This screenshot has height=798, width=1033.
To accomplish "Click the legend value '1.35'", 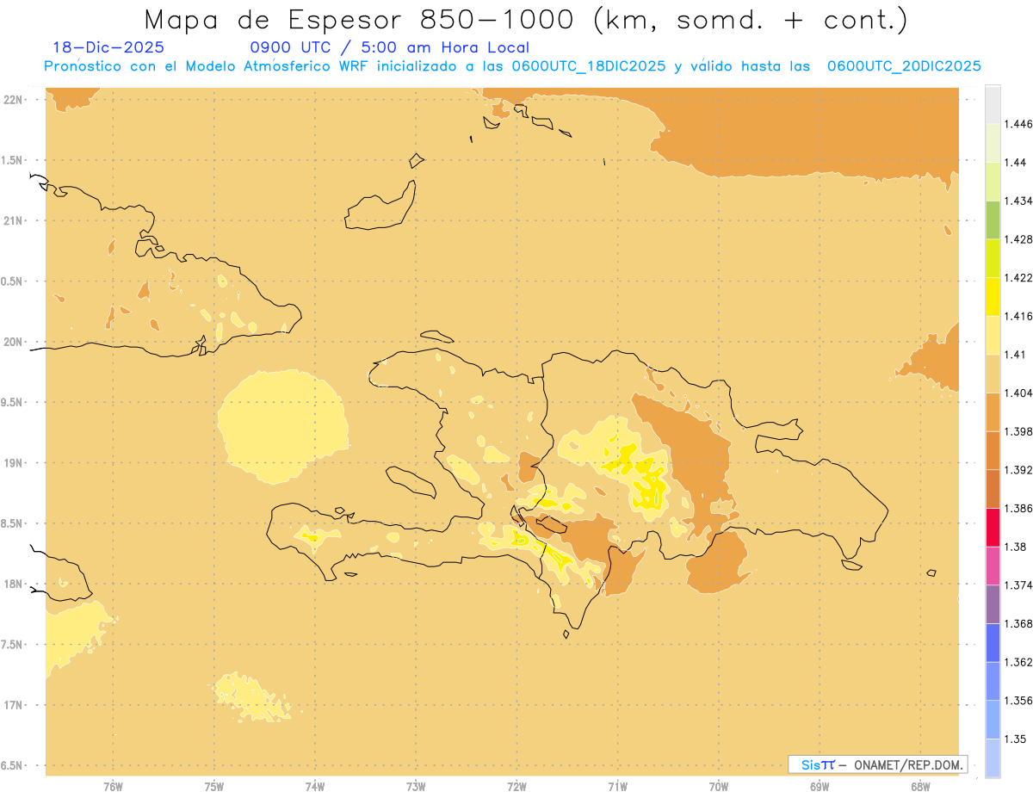I will click(x=1017, y=739).
